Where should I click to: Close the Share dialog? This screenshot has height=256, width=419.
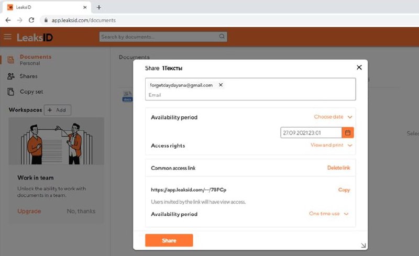[359, 68]
